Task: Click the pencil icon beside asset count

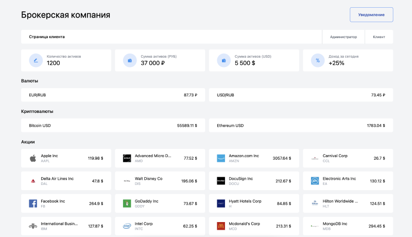Action: pos(36,60)
